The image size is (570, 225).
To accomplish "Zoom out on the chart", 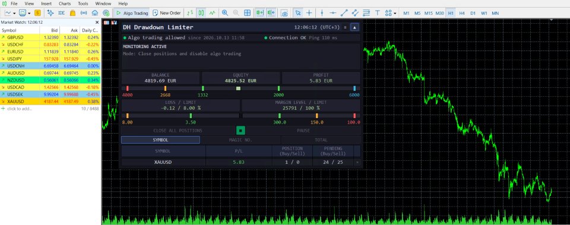I will (236, 13).
